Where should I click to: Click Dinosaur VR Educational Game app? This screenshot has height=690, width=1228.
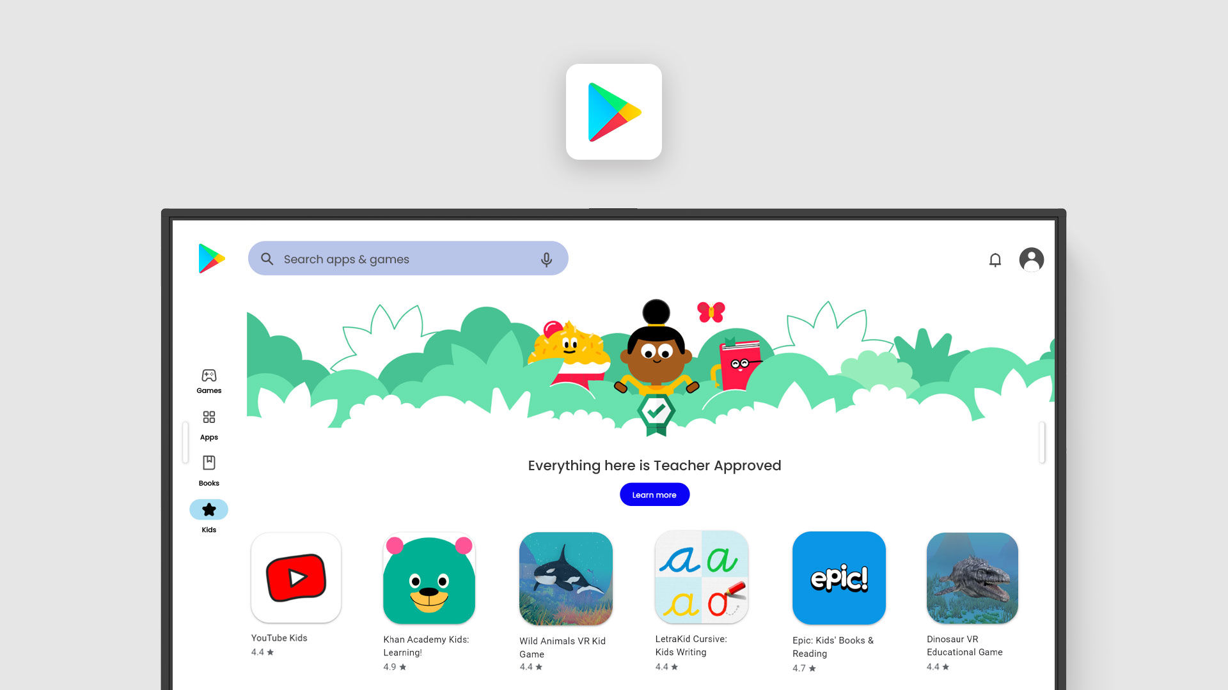pyautogui.click(x=972, y=578)
